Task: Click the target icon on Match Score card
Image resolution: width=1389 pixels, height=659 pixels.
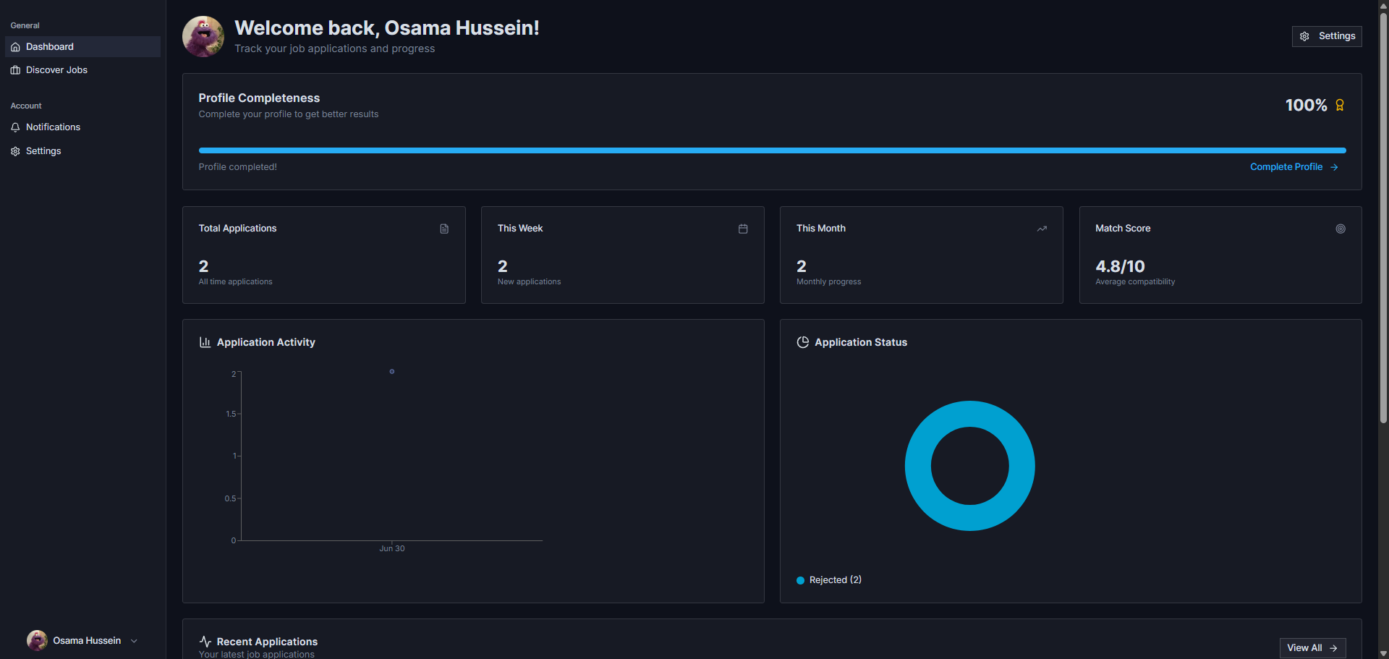Action: (x=1341, y=229)
